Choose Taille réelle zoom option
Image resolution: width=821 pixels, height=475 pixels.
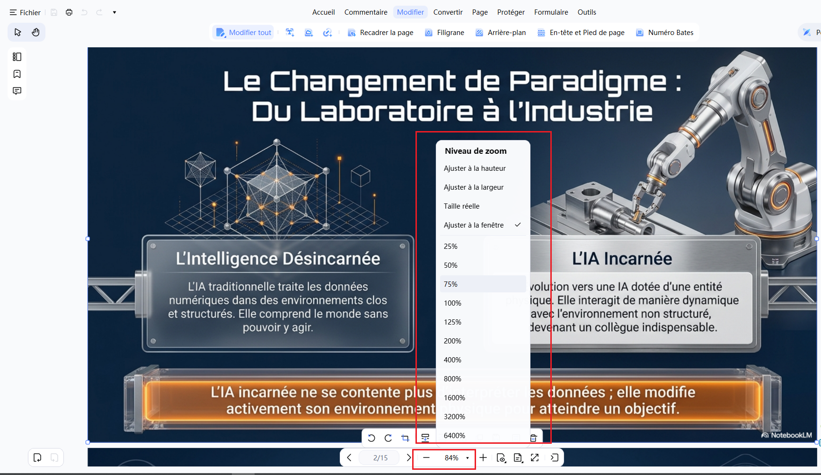(483, 206)
